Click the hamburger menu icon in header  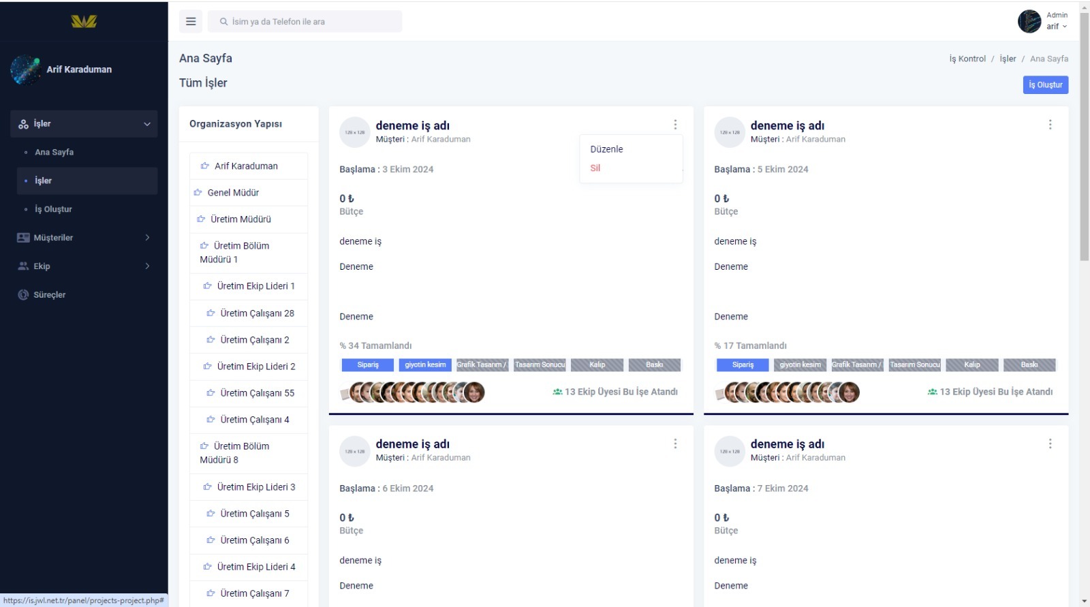pyautogui.click(x=191, y=22)
